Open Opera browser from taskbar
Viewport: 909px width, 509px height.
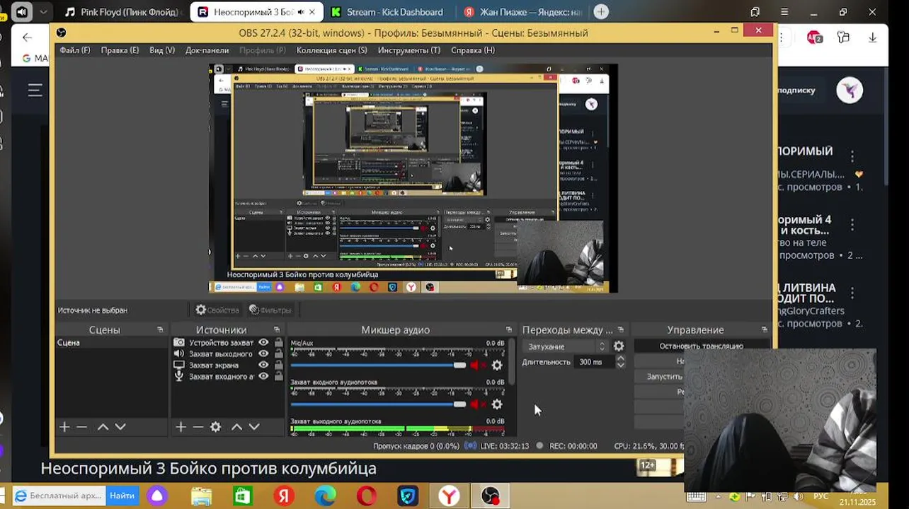pos(367,496)
